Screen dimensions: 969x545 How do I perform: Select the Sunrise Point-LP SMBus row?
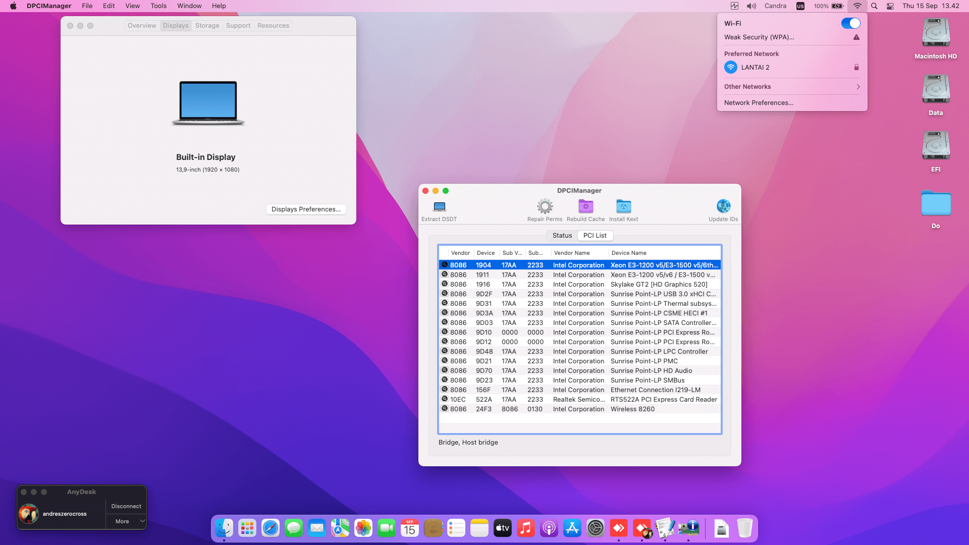pyautogui.click(x=580, y=380)
